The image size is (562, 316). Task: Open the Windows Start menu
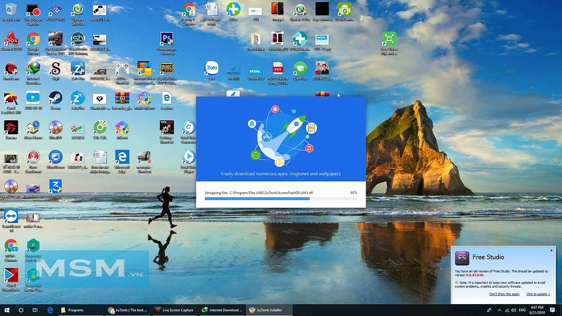pos(7,310)
